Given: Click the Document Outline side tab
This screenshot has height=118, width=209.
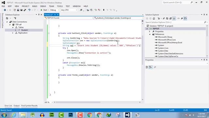Looking at the screenshot, I should pos(2,20).
